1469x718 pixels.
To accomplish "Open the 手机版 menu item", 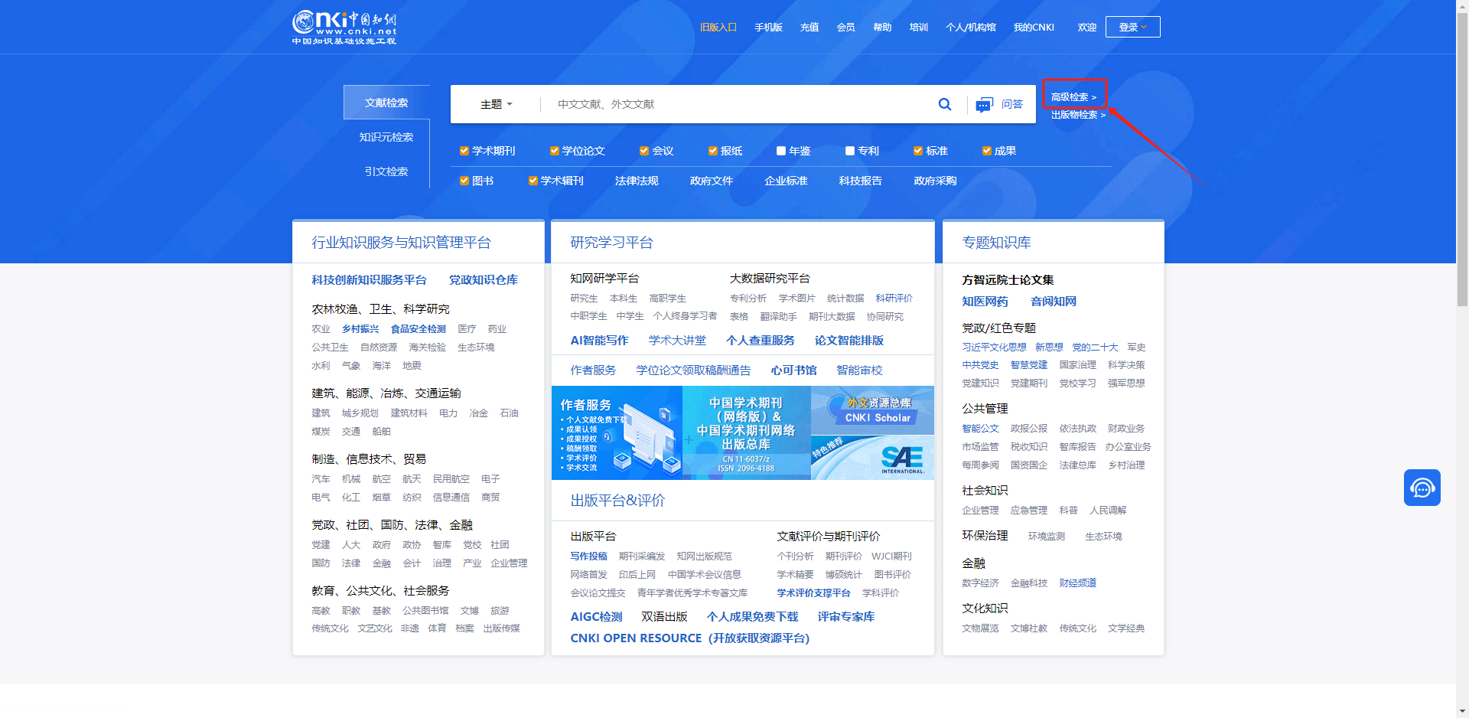I will tap(768, 27).
